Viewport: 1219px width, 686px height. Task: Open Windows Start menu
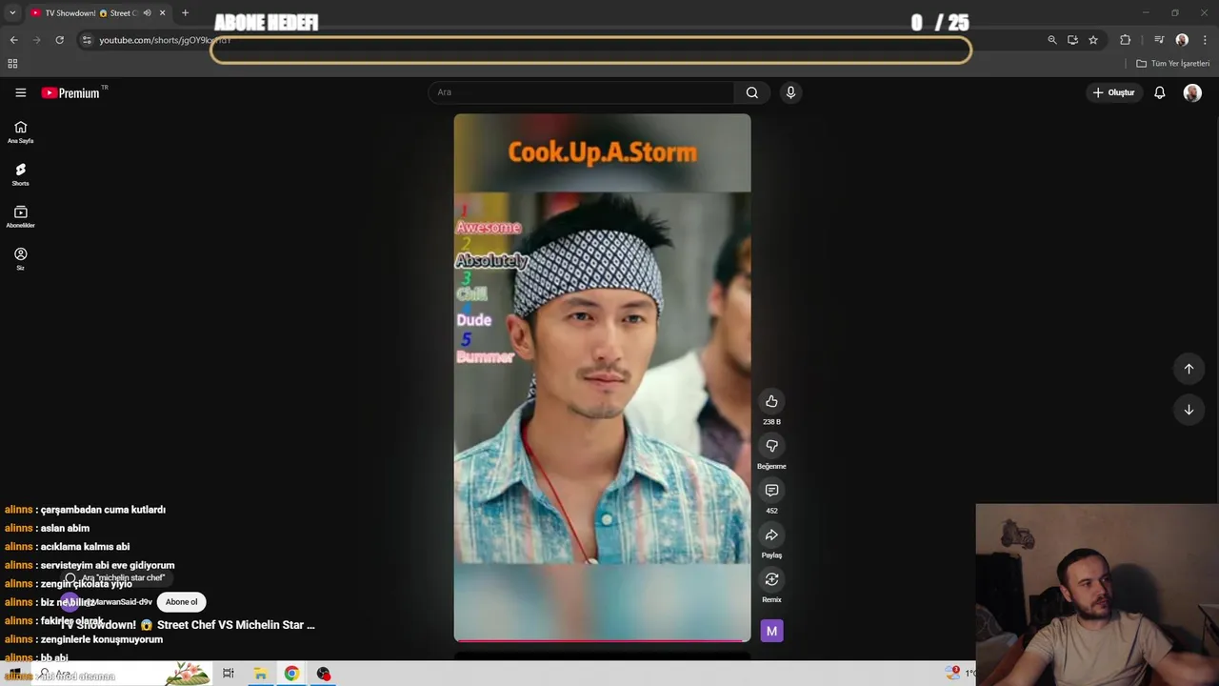coord(14,674)
